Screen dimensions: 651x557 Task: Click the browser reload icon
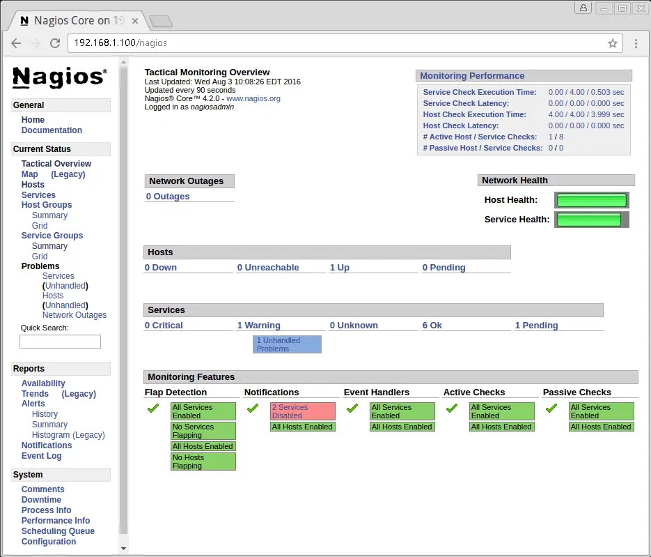[55, 43]
